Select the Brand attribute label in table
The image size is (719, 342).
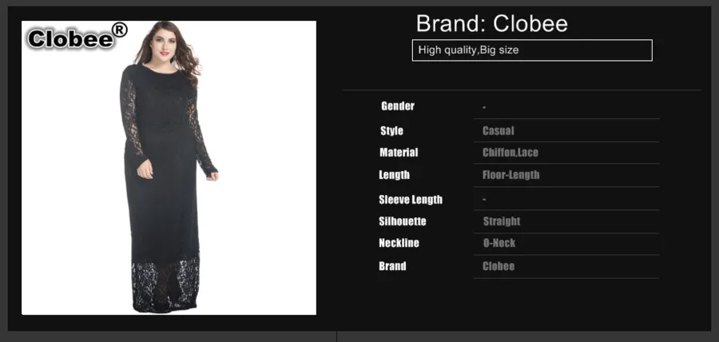pos(392,266)
